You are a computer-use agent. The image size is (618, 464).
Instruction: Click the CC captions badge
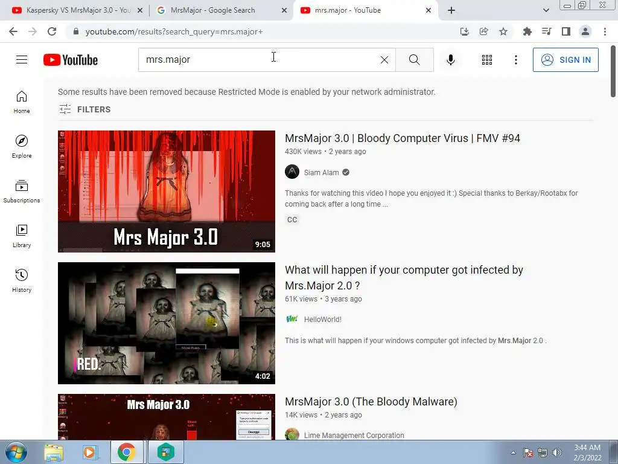pyautogui.click(x=292, y=219)
